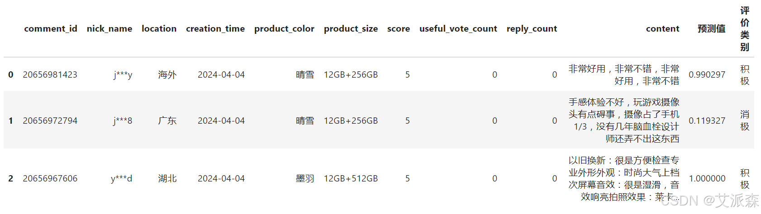
Task: Select the creation_time column header
Action: pos(215,29)
